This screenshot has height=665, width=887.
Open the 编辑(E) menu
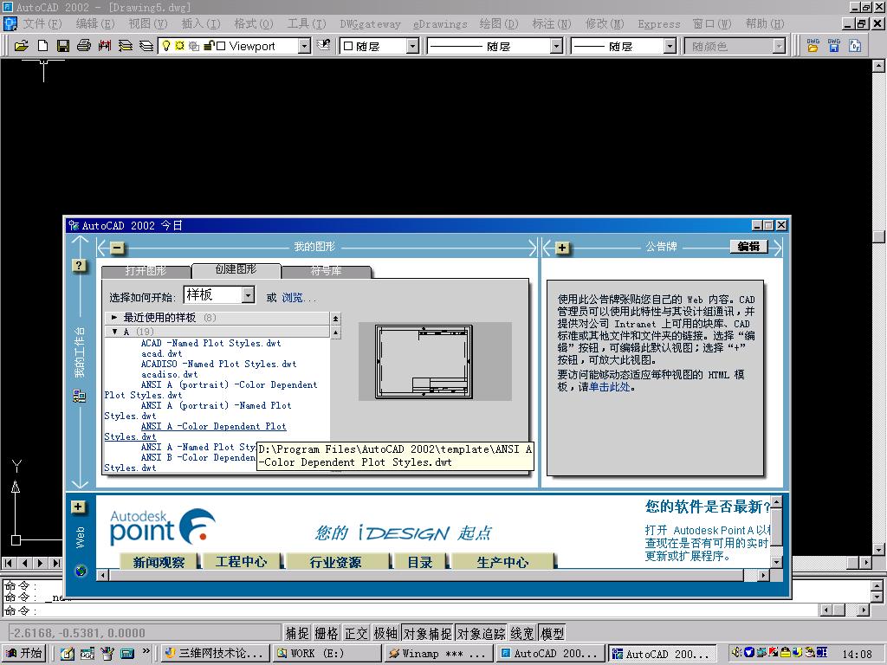[x=95, y=23]
